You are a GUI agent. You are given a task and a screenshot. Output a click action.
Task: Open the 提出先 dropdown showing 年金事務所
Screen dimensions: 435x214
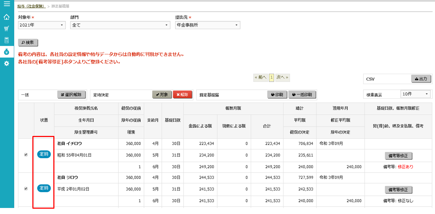coord(208,25)
